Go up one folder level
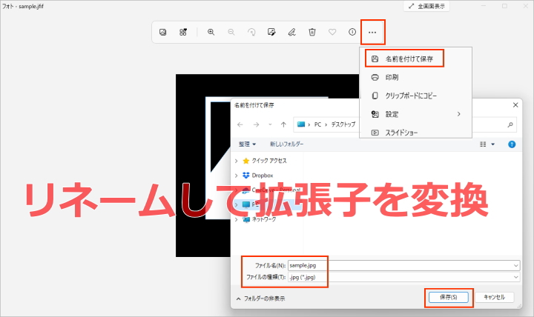The height and width of the screenshot is (317, 534). coord(283,125)
